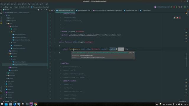Expand the Providers folder

[x=6, y=76]
